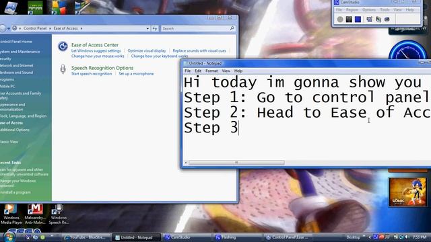
Task: Click the Speech Recognition microphone icon
Action: coord(63,69)
